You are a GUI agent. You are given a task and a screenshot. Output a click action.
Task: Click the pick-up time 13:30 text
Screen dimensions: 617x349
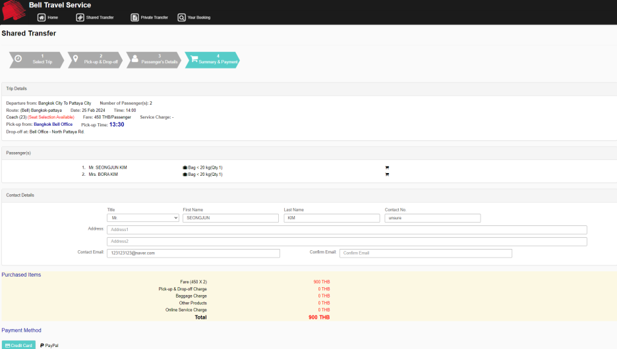pos(117,124)
